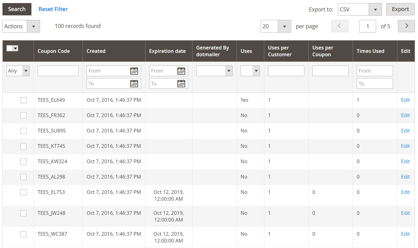418x248 pixels.
Task: Open Generated By dotmailer filter dropdown
Action: tap(214, 71)
